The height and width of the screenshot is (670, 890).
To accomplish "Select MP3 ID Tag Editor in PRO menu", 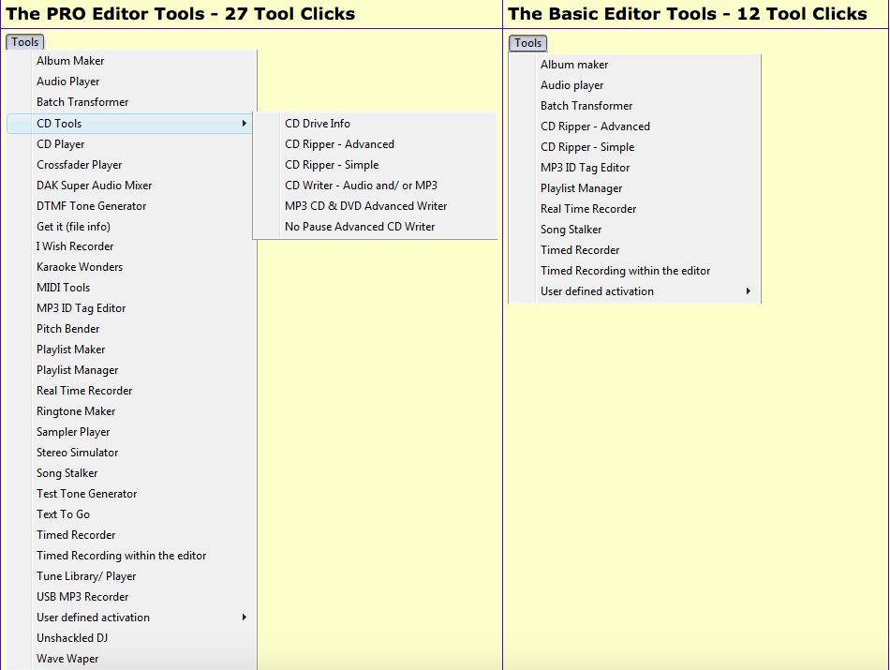I will point(82,308).
